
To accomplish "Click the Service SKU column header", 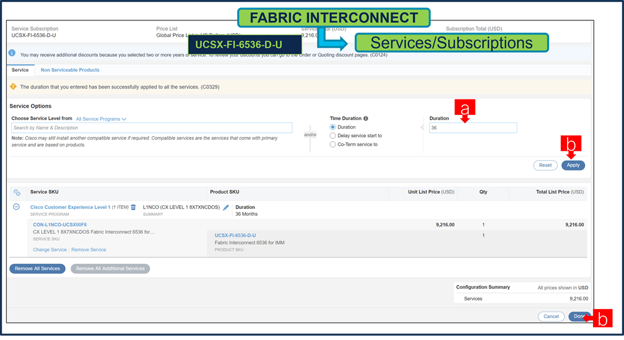I will [x=44, y=192].
